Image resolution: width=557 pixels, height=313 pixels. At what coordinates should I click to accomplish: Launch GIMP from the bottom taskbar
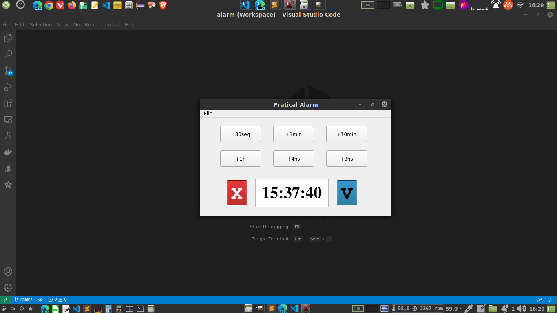[260, 309]
